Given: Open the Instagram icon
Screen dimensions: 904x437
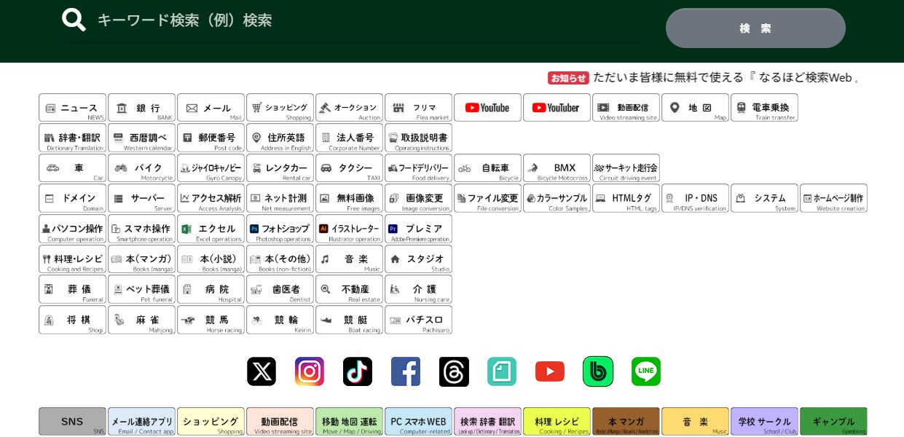Looking at the screenshot, I should click(310, 371).
